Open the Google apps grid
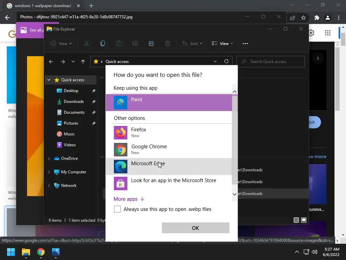The height and width of the screenshot is (260, 346). [x=328, y=33]
